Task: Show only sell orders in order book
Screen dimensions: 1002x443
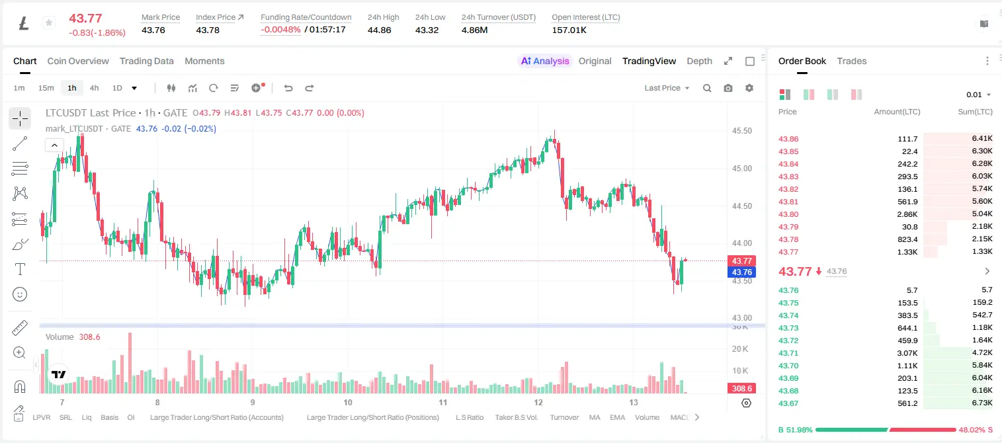Action: (856, 95)
